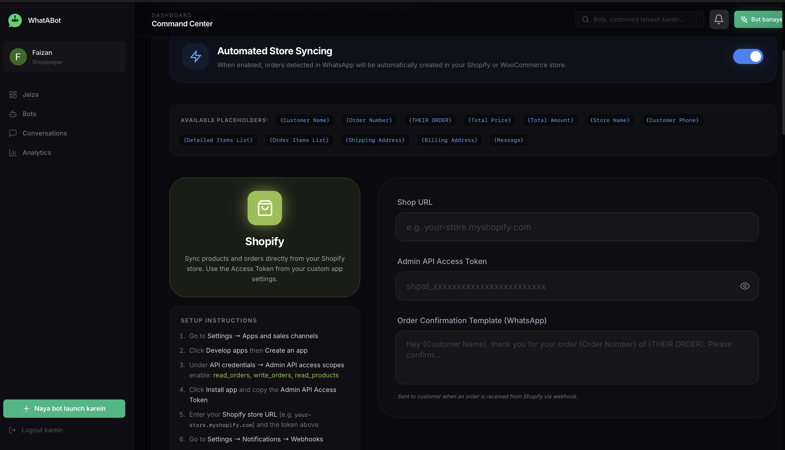
Task: Click the page vertical scrollbar
Action: click(x=783, y=93)
